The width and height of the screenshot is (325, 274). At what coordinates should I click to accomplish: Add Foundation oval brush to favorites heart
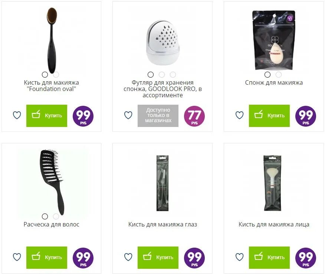17,115
